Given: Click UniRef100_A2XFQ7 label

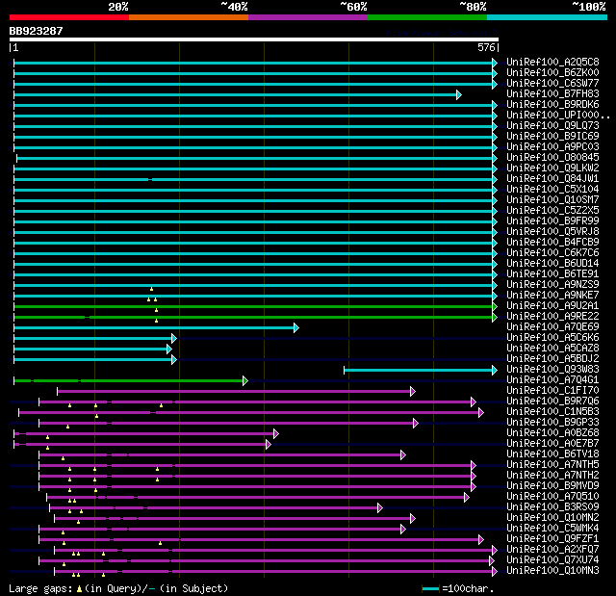Looking at the screenshot, I should point(552,550).
